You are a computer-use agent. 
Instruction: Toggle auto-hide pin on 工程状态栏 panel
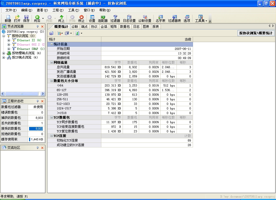pyautogui.click(x=37, y=101)
